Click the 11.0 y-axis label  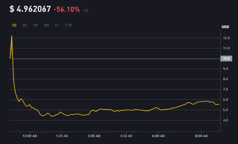(226, 48)
